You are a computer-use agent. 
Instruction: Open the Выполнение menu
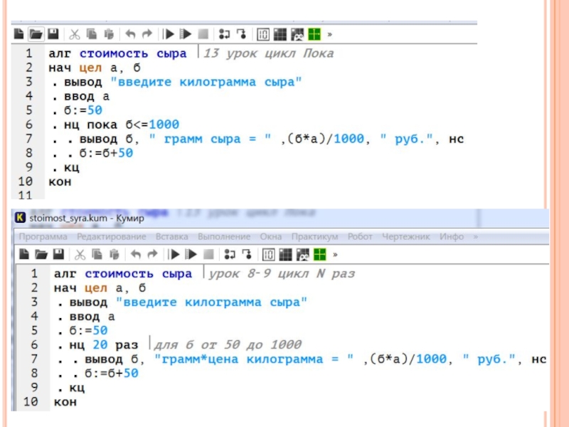pos(224,237)
